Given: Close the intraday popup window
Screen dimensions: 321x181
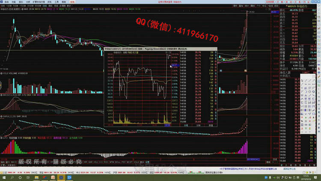Looking at the screenshot, I should (x=215, y=49).
